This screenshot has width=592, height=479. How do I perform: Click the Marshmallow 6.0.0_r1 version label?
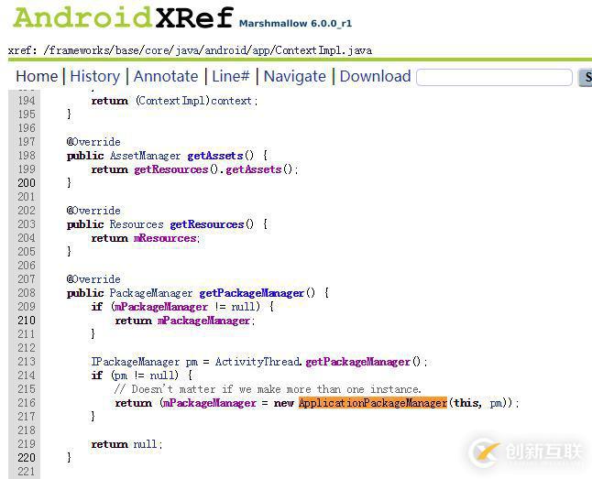click(295, 24)
